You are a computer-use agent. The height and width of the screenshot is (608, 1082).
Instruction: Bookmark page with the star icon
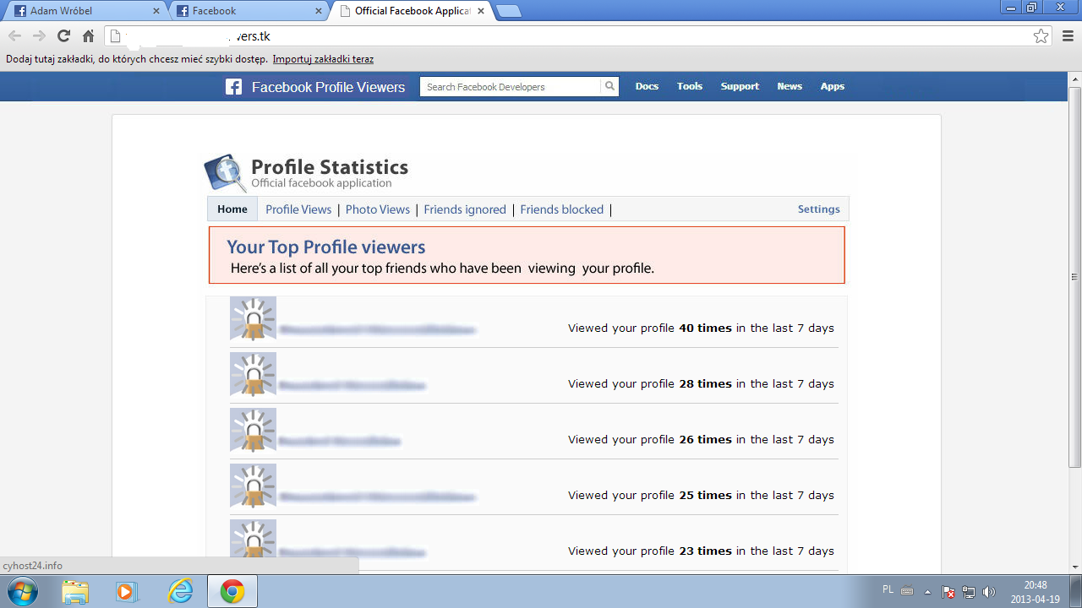coord(1041,36)
